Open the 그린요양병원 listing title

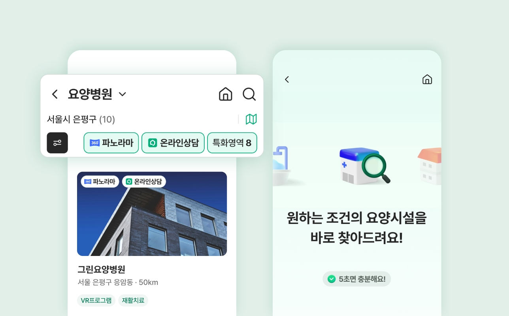[x=102, y=269]
